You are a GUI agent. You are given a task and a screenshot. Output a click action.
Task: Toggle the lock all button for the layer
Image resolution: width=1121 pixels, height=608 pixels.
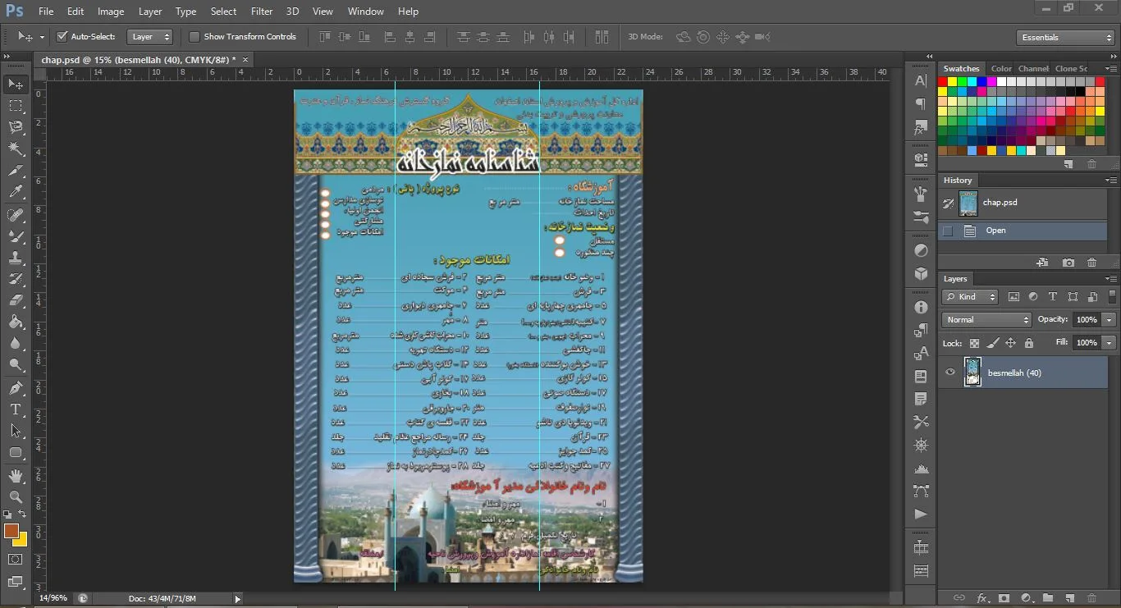[x=1029, y=343]
